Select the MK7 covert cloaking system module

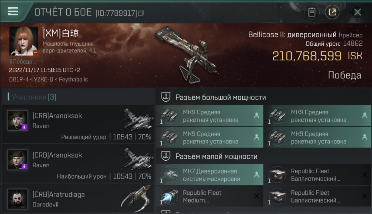pos(209,175)
